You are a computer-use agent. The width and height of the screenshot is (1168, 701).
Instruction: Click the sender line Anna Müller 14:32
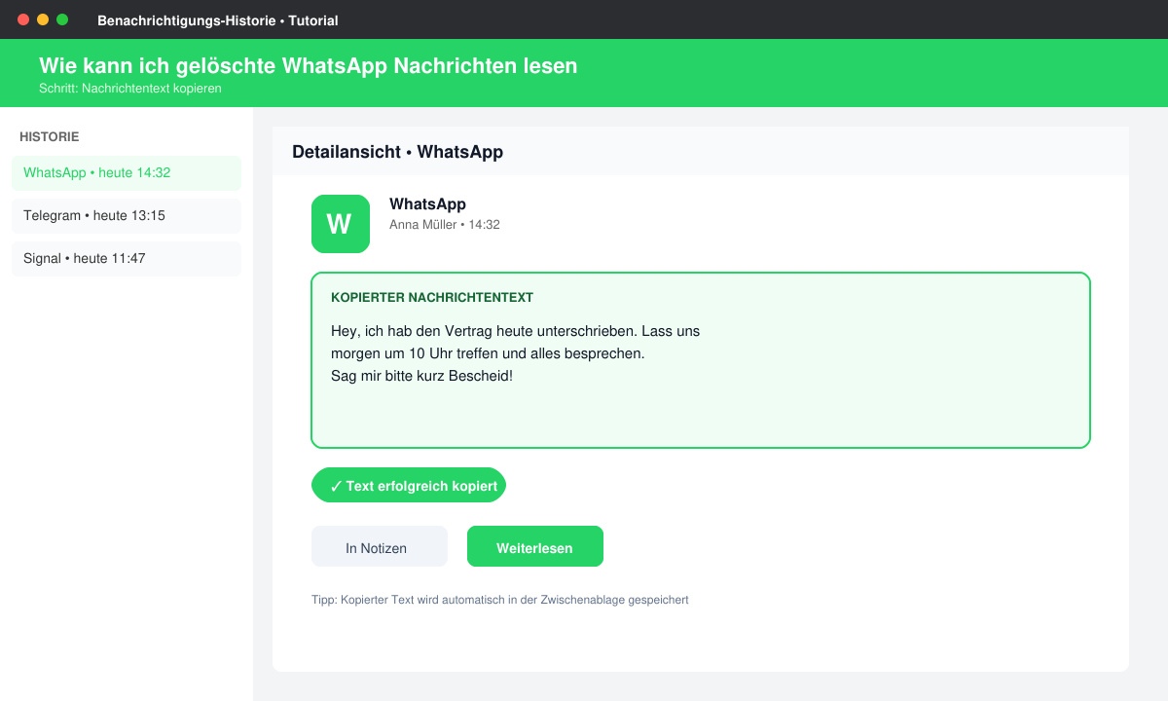click(445, 225)
